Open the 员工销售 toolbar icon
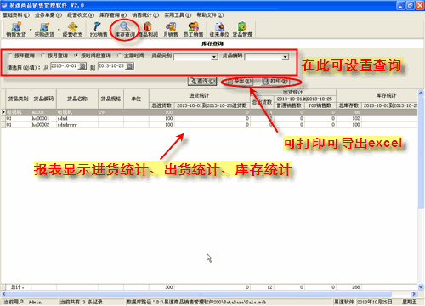Viewport: 425px width, 306px height. coord(194,30)
